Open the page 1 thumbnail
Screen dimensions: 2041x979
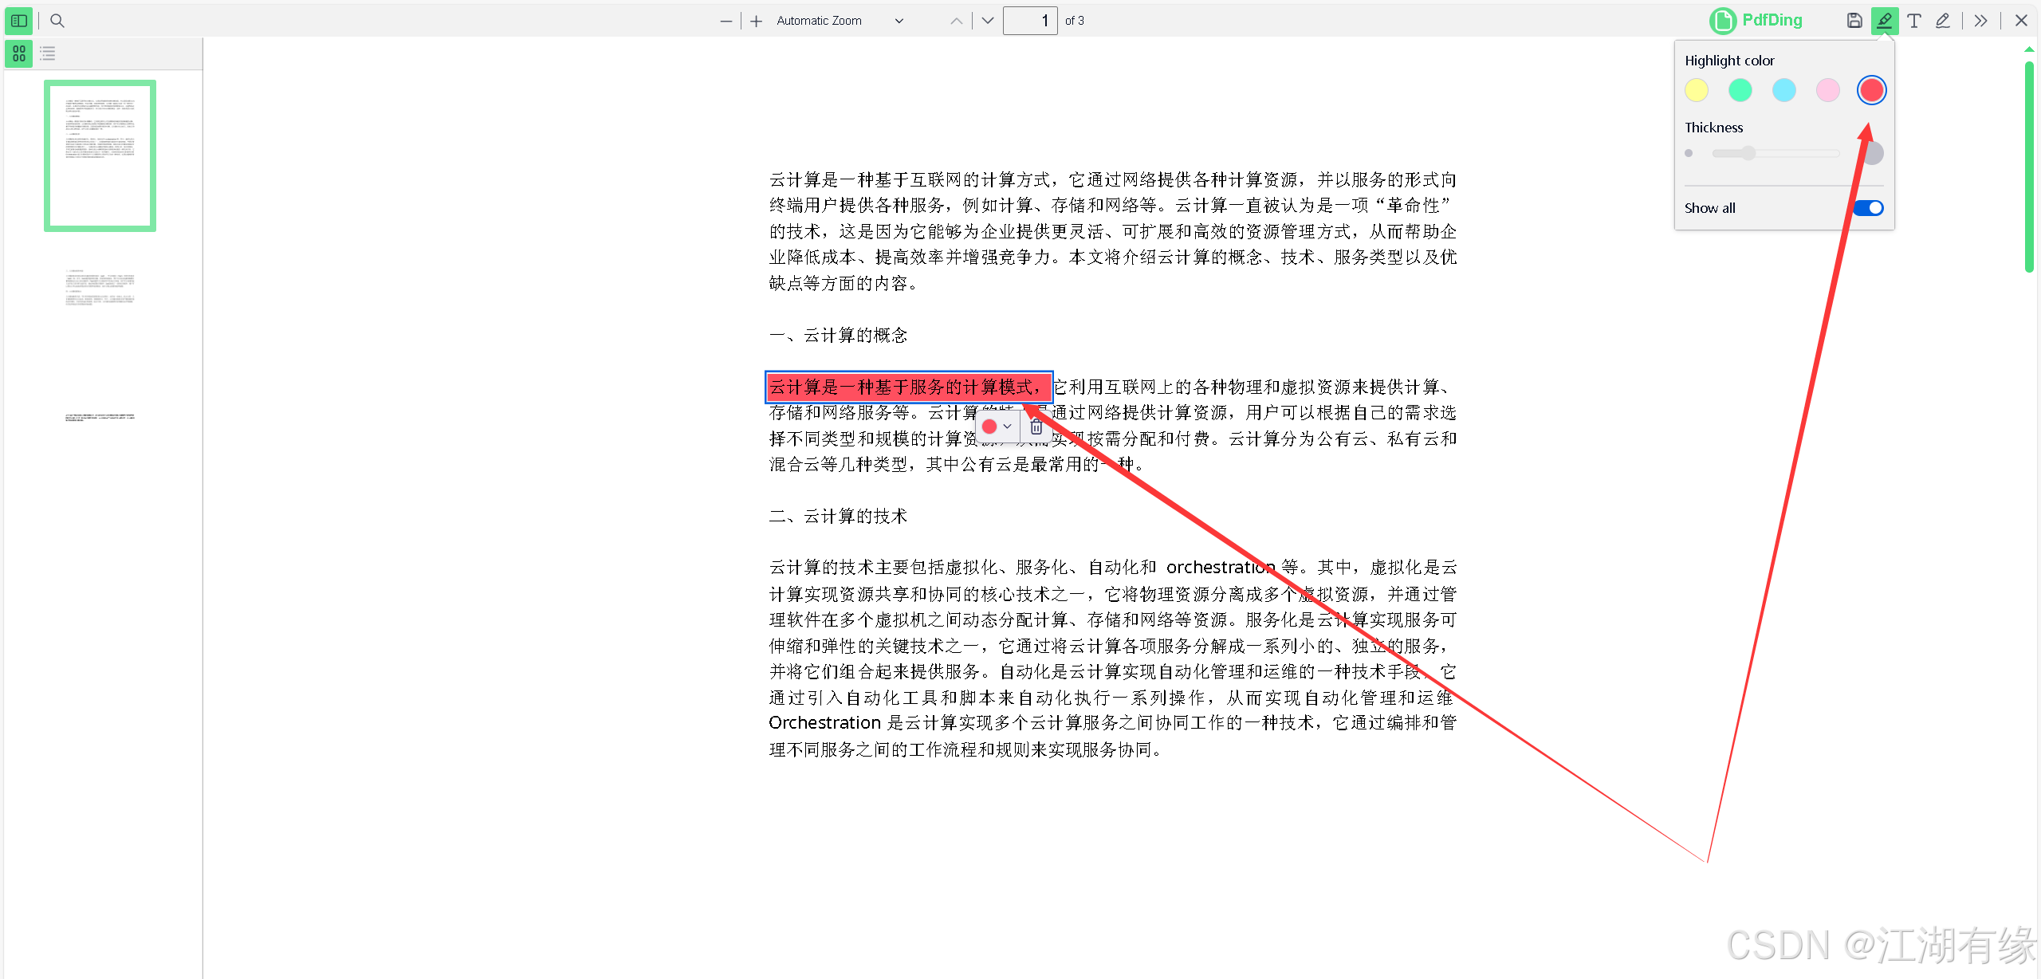tap(100, 155)
